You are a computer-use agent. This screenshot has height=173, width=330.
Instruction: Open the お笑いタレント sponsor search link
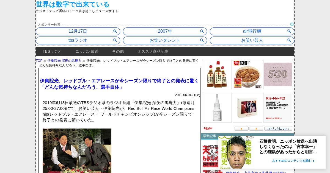pyautogui.click(x=165, y=40)
